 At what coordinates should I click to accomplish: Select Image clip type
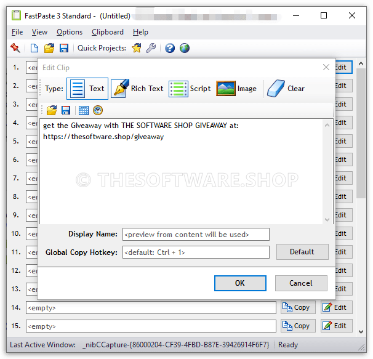tap(236, 89)
